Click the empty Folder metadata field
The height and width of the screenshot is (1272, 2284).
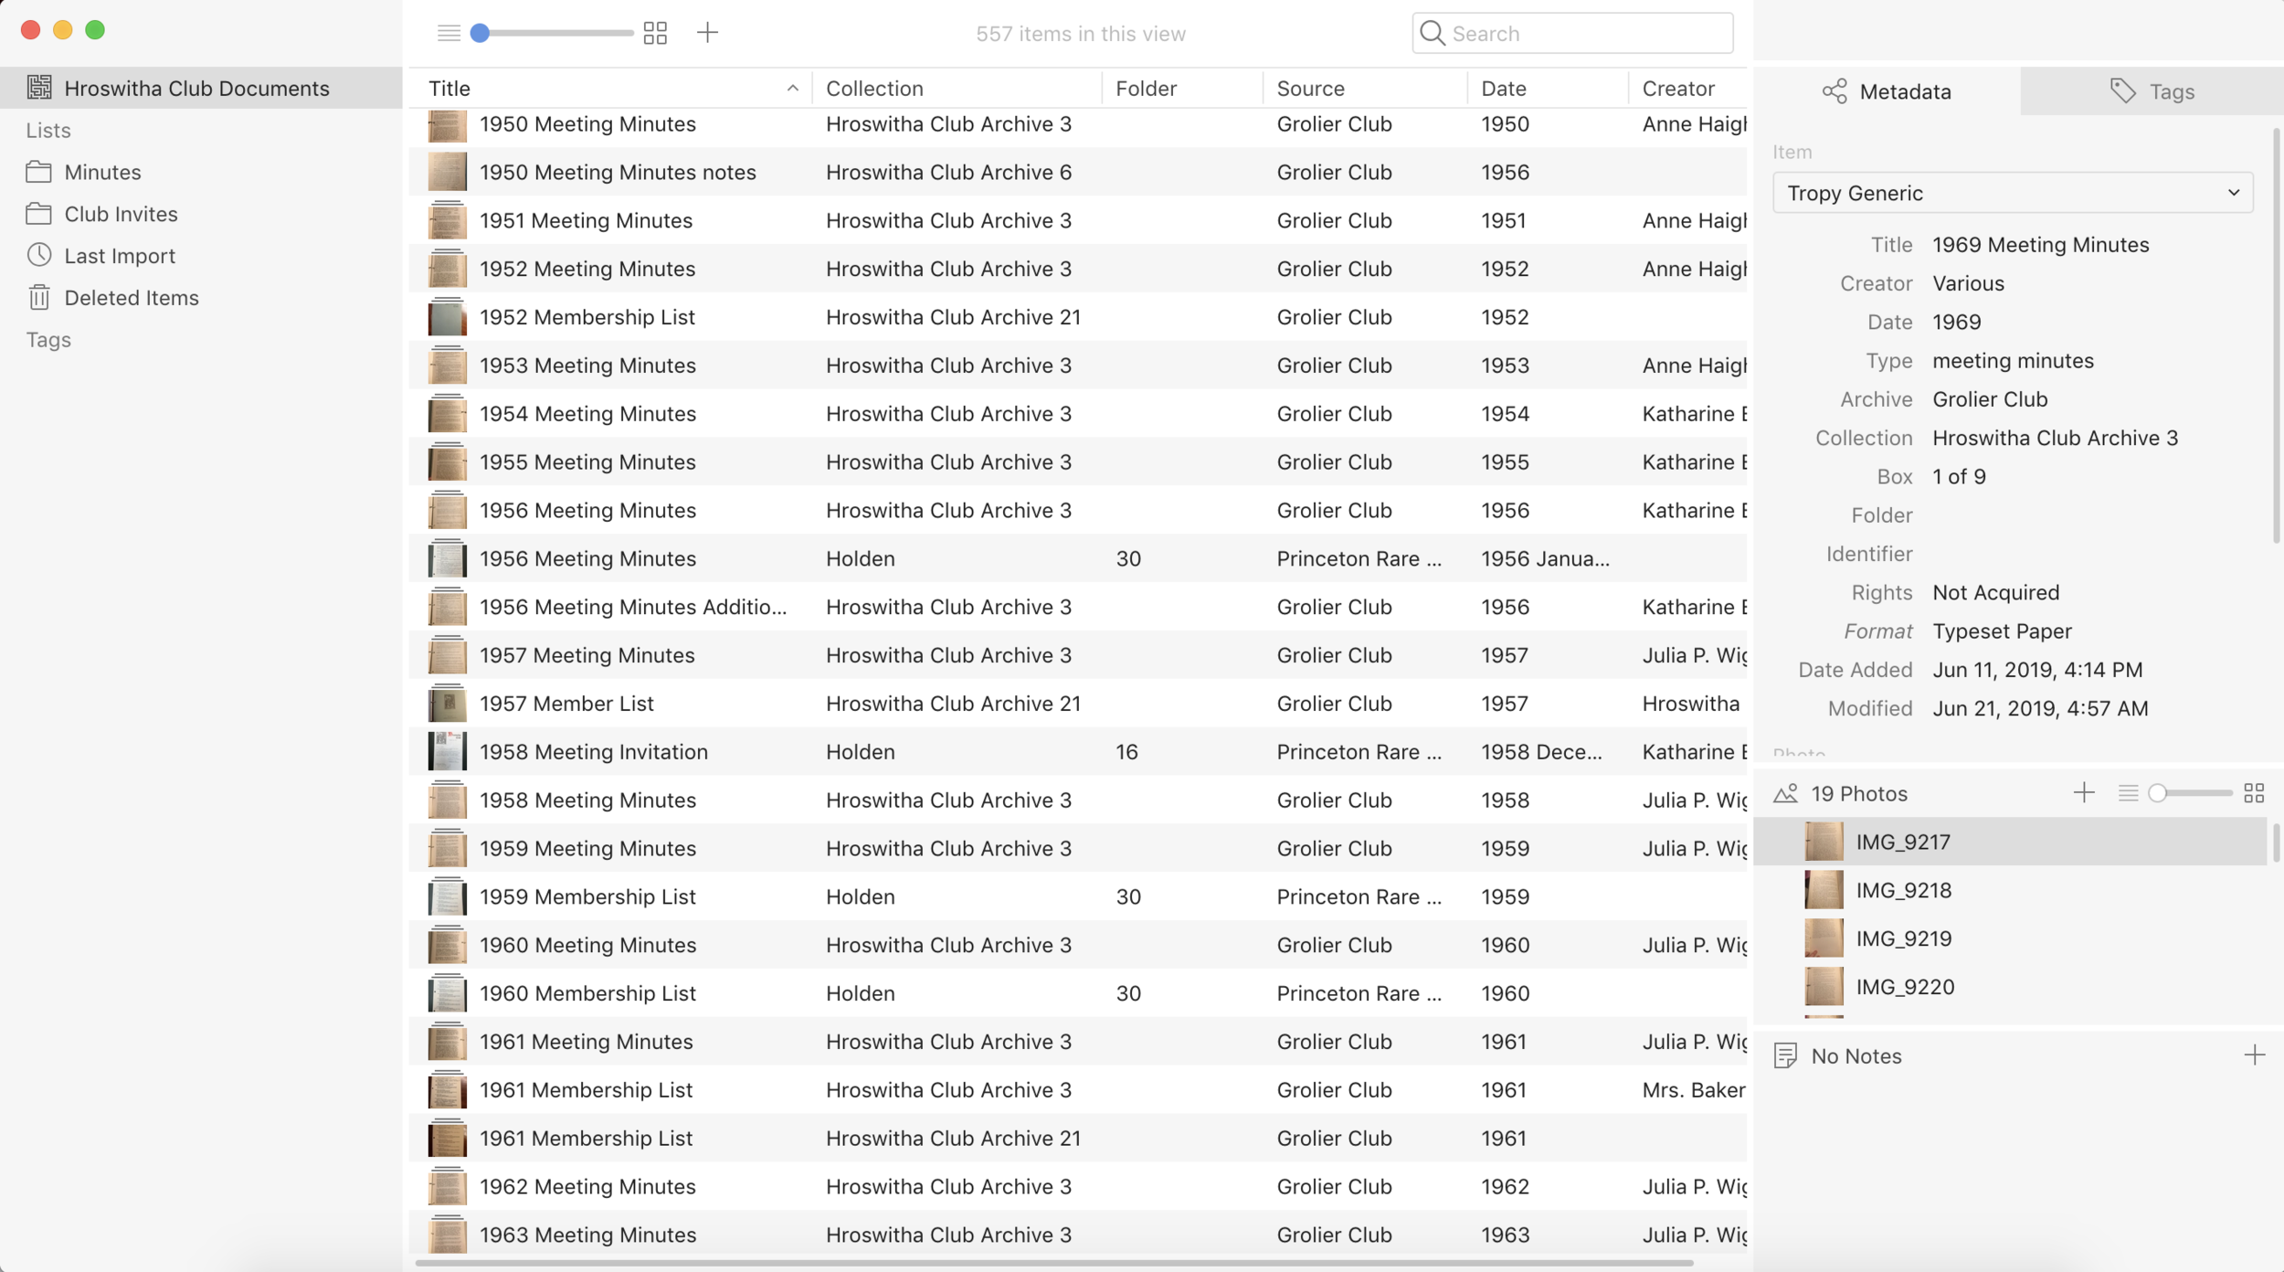(x=2092, y=515)
